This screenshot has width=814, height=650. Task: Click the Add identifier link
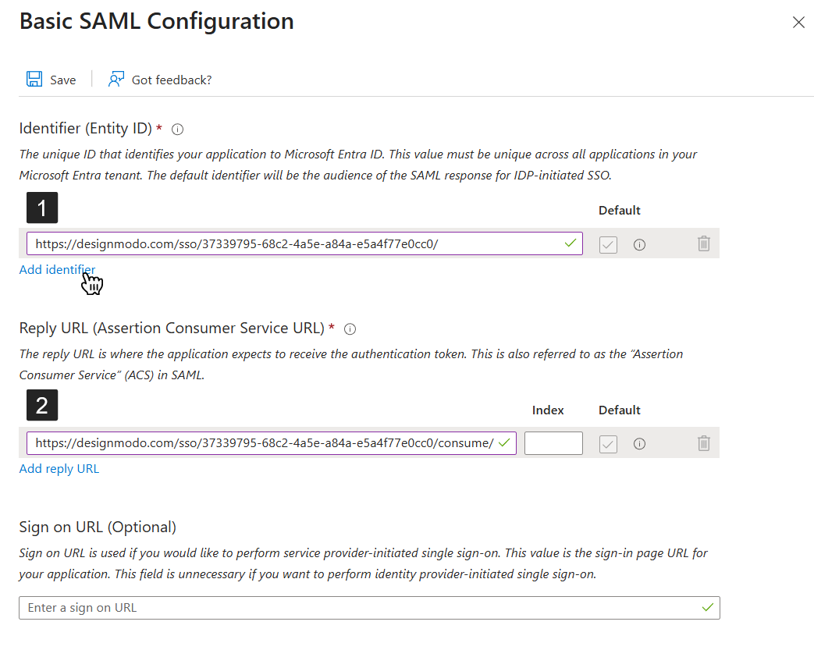[57, 270]
